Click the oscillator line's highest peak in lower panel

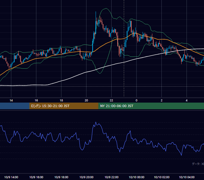(96, 122)
